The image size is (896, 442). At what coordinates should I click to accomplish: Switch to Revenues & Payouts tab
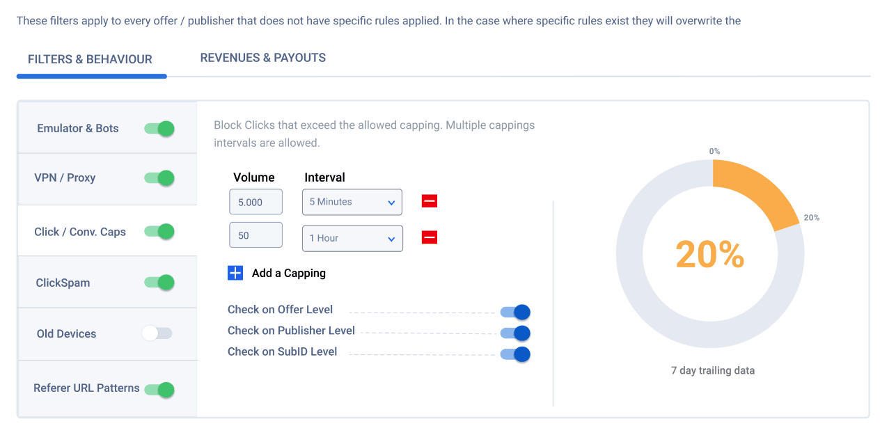263,58
